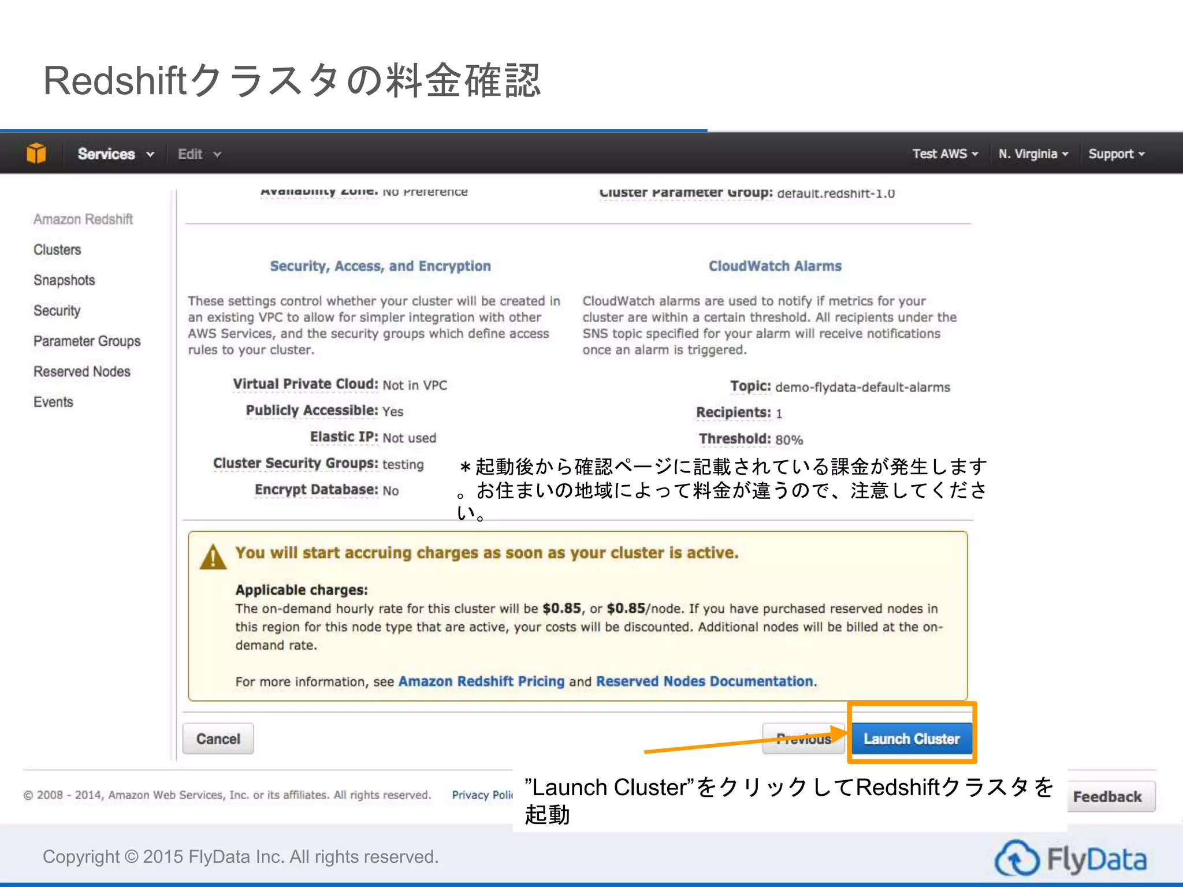This screenshot has height=887, width=1183.
Task: Click the Cluster Parameter Group label
Action: pyautogui.click(x=686, y=192)
